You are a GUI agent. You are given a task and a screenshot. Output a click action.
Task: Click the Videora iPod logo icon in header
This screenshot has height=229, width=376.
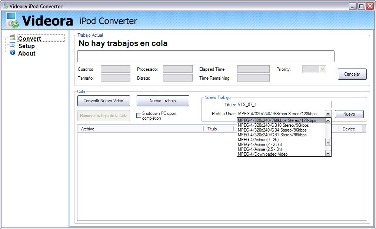[x=13, y=20]
